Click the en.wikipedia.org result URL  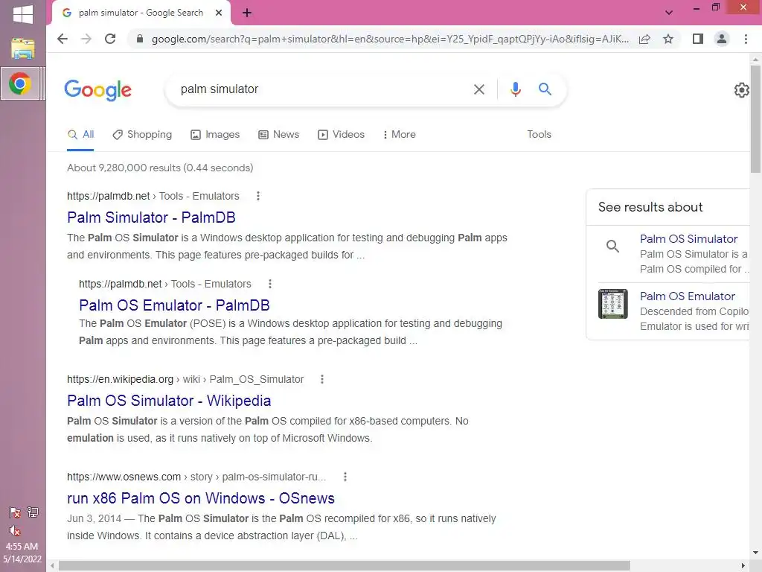click(120, 379)
